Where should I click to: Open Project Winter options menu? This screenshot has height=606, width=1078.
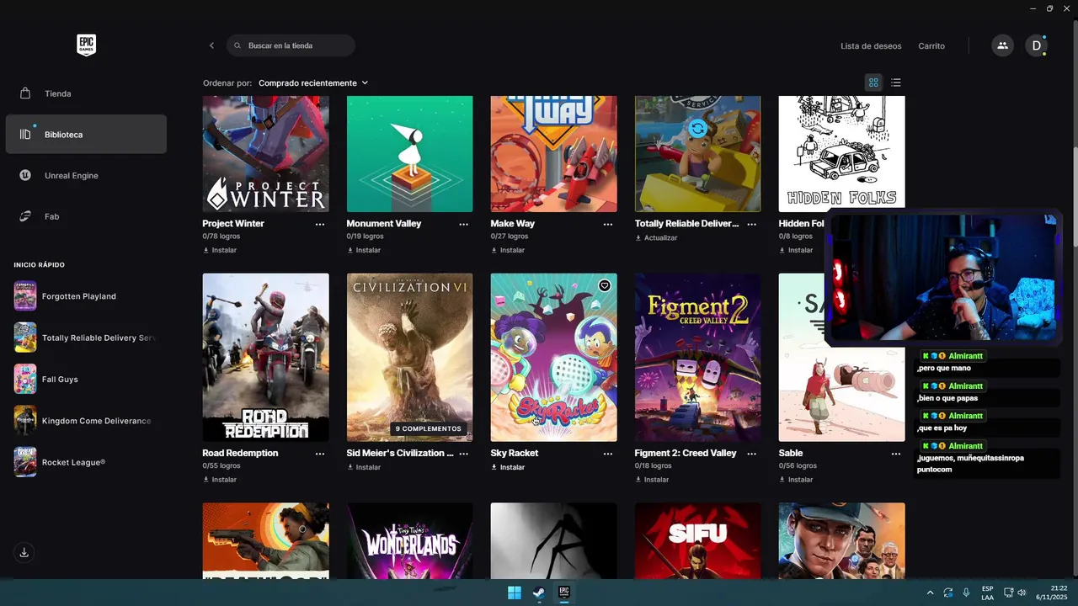(320, 224)
